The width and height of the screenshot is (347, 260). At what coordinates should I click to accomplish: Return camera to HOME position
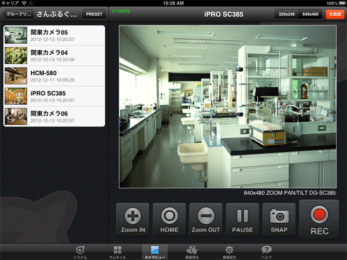point(169,220)
